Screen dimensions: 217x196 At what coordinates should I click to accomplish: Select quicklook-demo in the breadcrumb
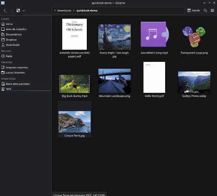click(87, 10)
